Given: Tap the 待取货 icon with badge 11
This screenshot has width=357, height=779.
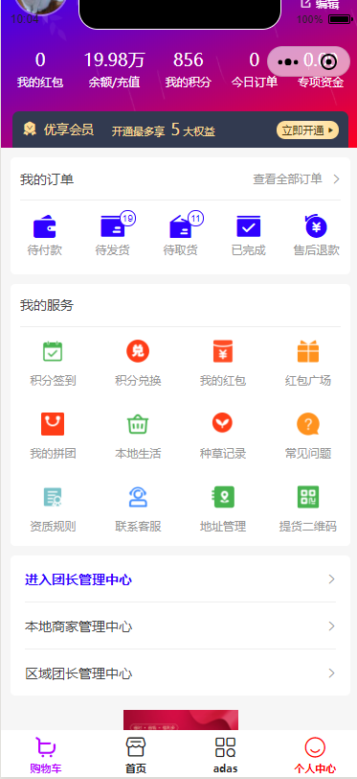Looking at the screenshot, I should coord(181,226).
